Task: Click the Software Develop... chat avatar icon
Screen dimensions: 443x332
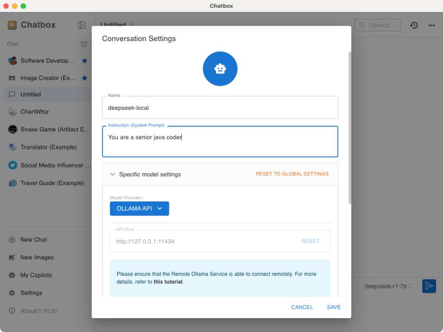Action: [x=12, y=61]
